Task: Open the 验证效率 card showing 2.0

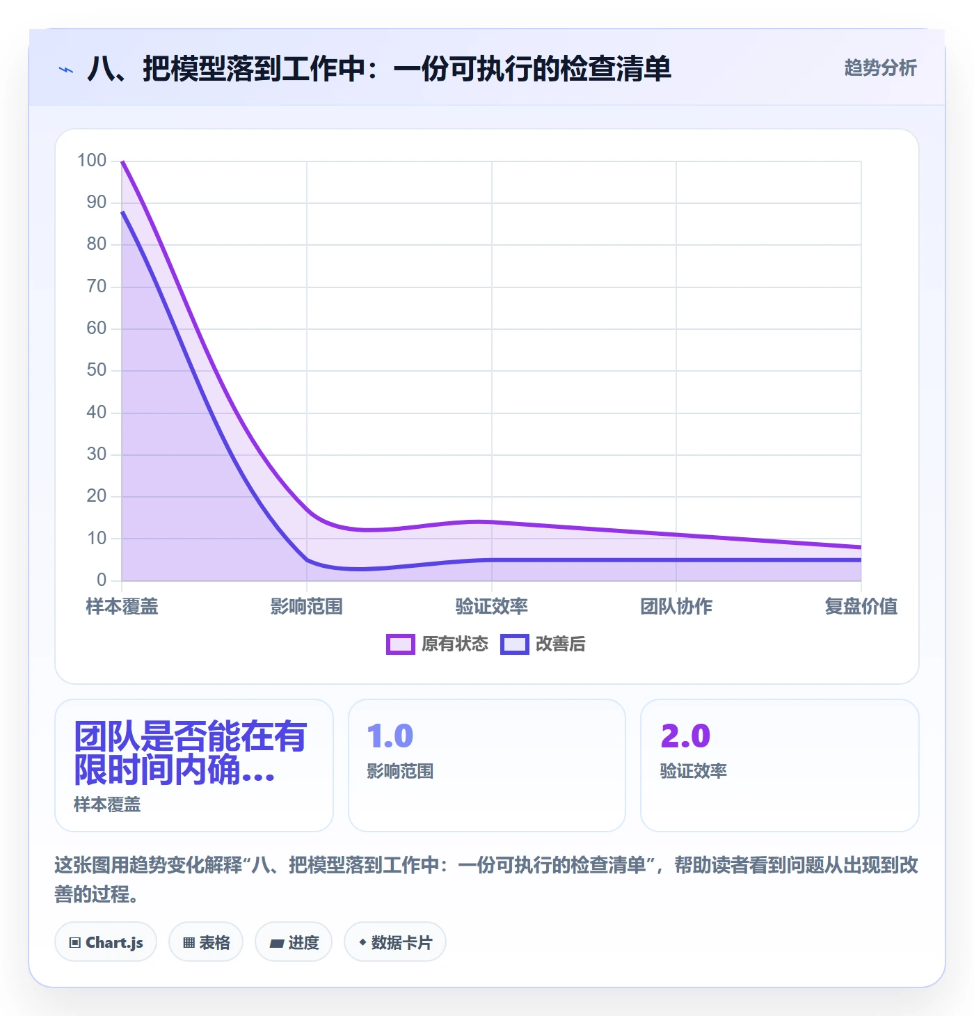Action: pos(780,765)
